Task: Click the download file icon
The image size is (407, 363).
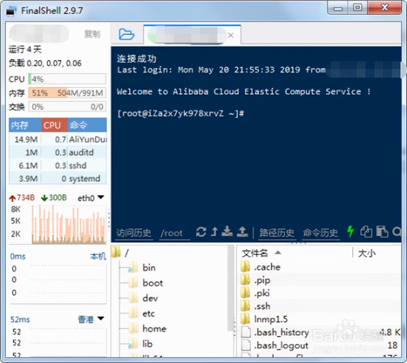Action: tap(227, 232)
